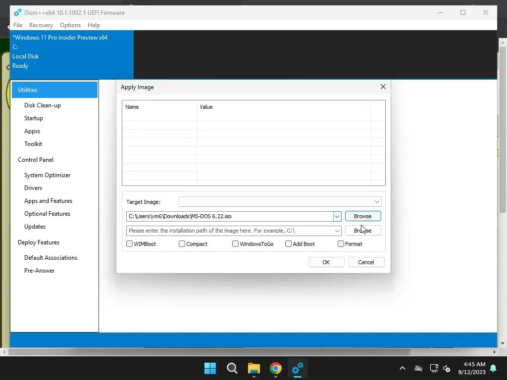
Task: Open File Explorer from taskbar
Action: click(254, 368)
